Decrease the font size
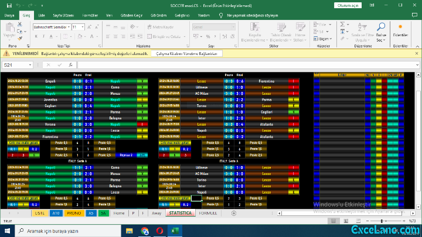 (x=97, y=27)
